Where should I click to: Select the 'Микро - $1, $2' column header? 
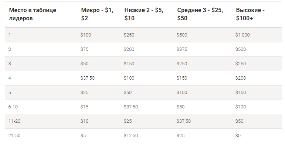(97, 14)
